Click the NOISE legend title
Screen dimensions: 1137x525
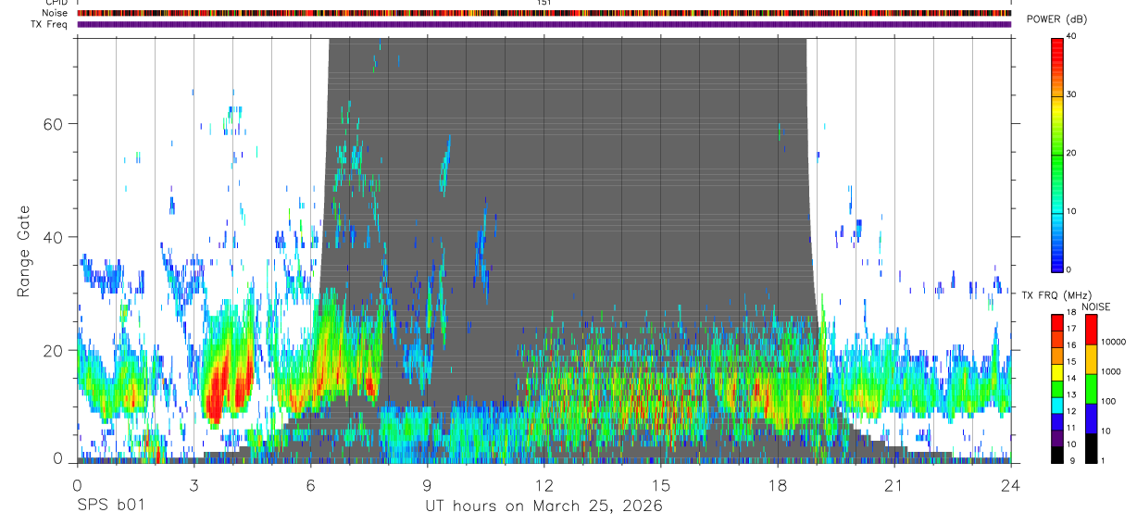(1095, 306)
